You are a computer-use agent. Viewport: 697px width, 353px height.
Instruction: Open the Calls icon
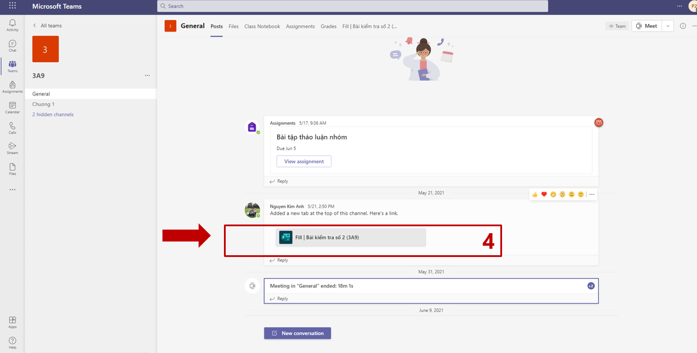click(13, 128)
